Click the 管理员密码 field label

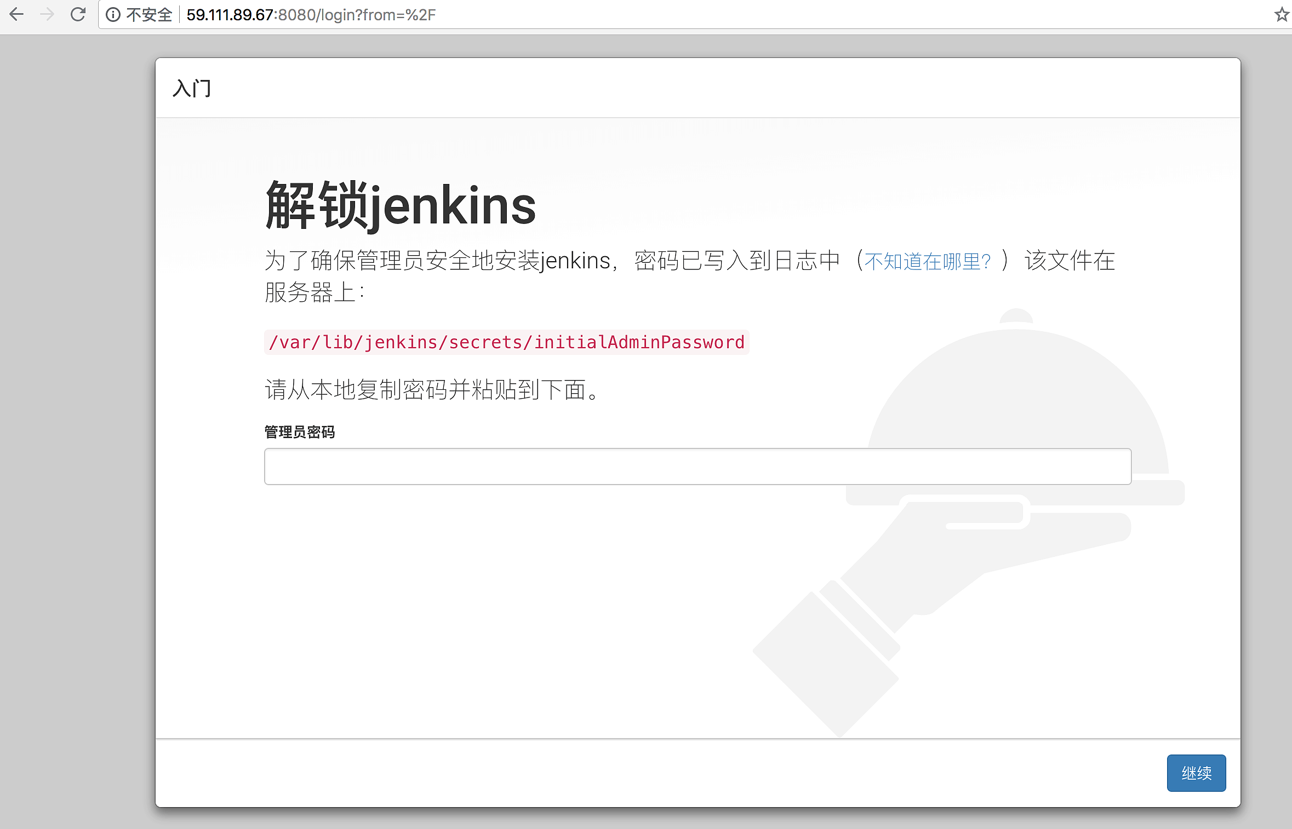(300, 432)
